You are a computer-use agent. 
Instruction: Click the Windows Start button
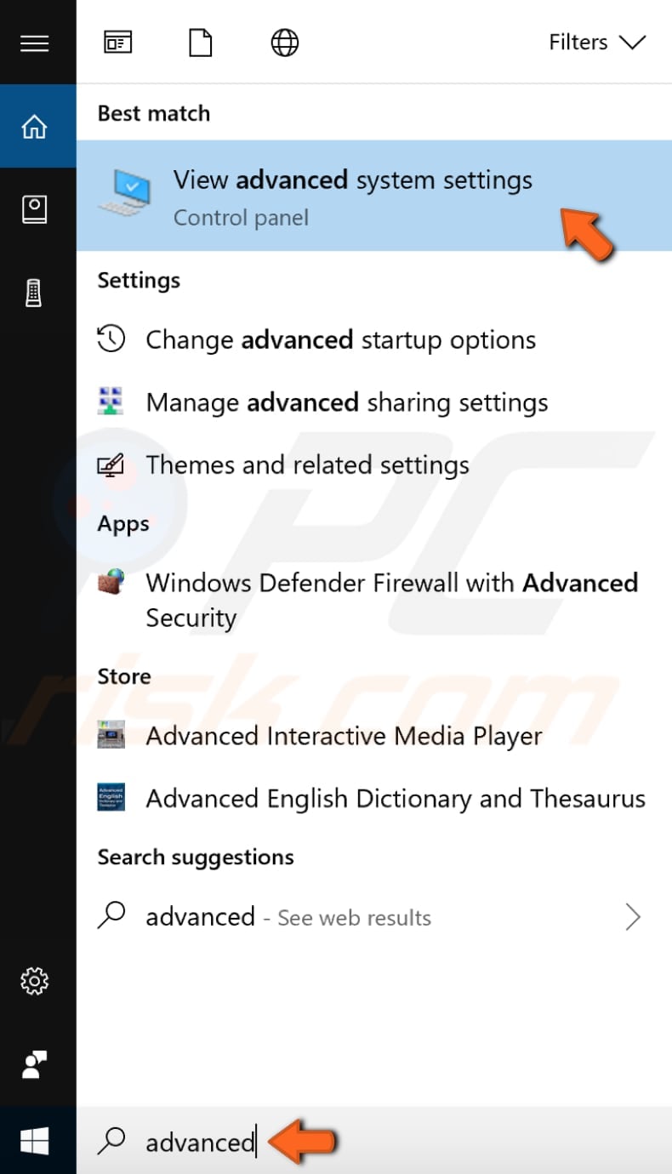click(x=35, y=1141)
